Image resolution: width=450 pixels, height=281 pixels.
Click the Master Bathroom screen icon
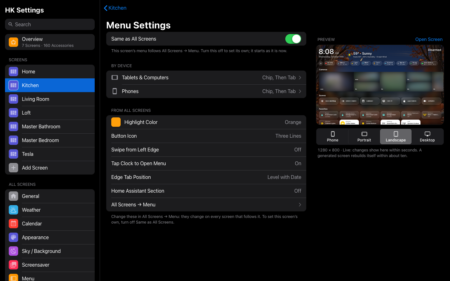[x=13, y=126]
